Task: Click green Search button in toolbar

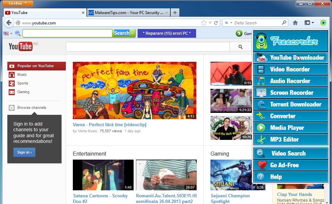Action: pyautogui.click(x=124, y=33)
